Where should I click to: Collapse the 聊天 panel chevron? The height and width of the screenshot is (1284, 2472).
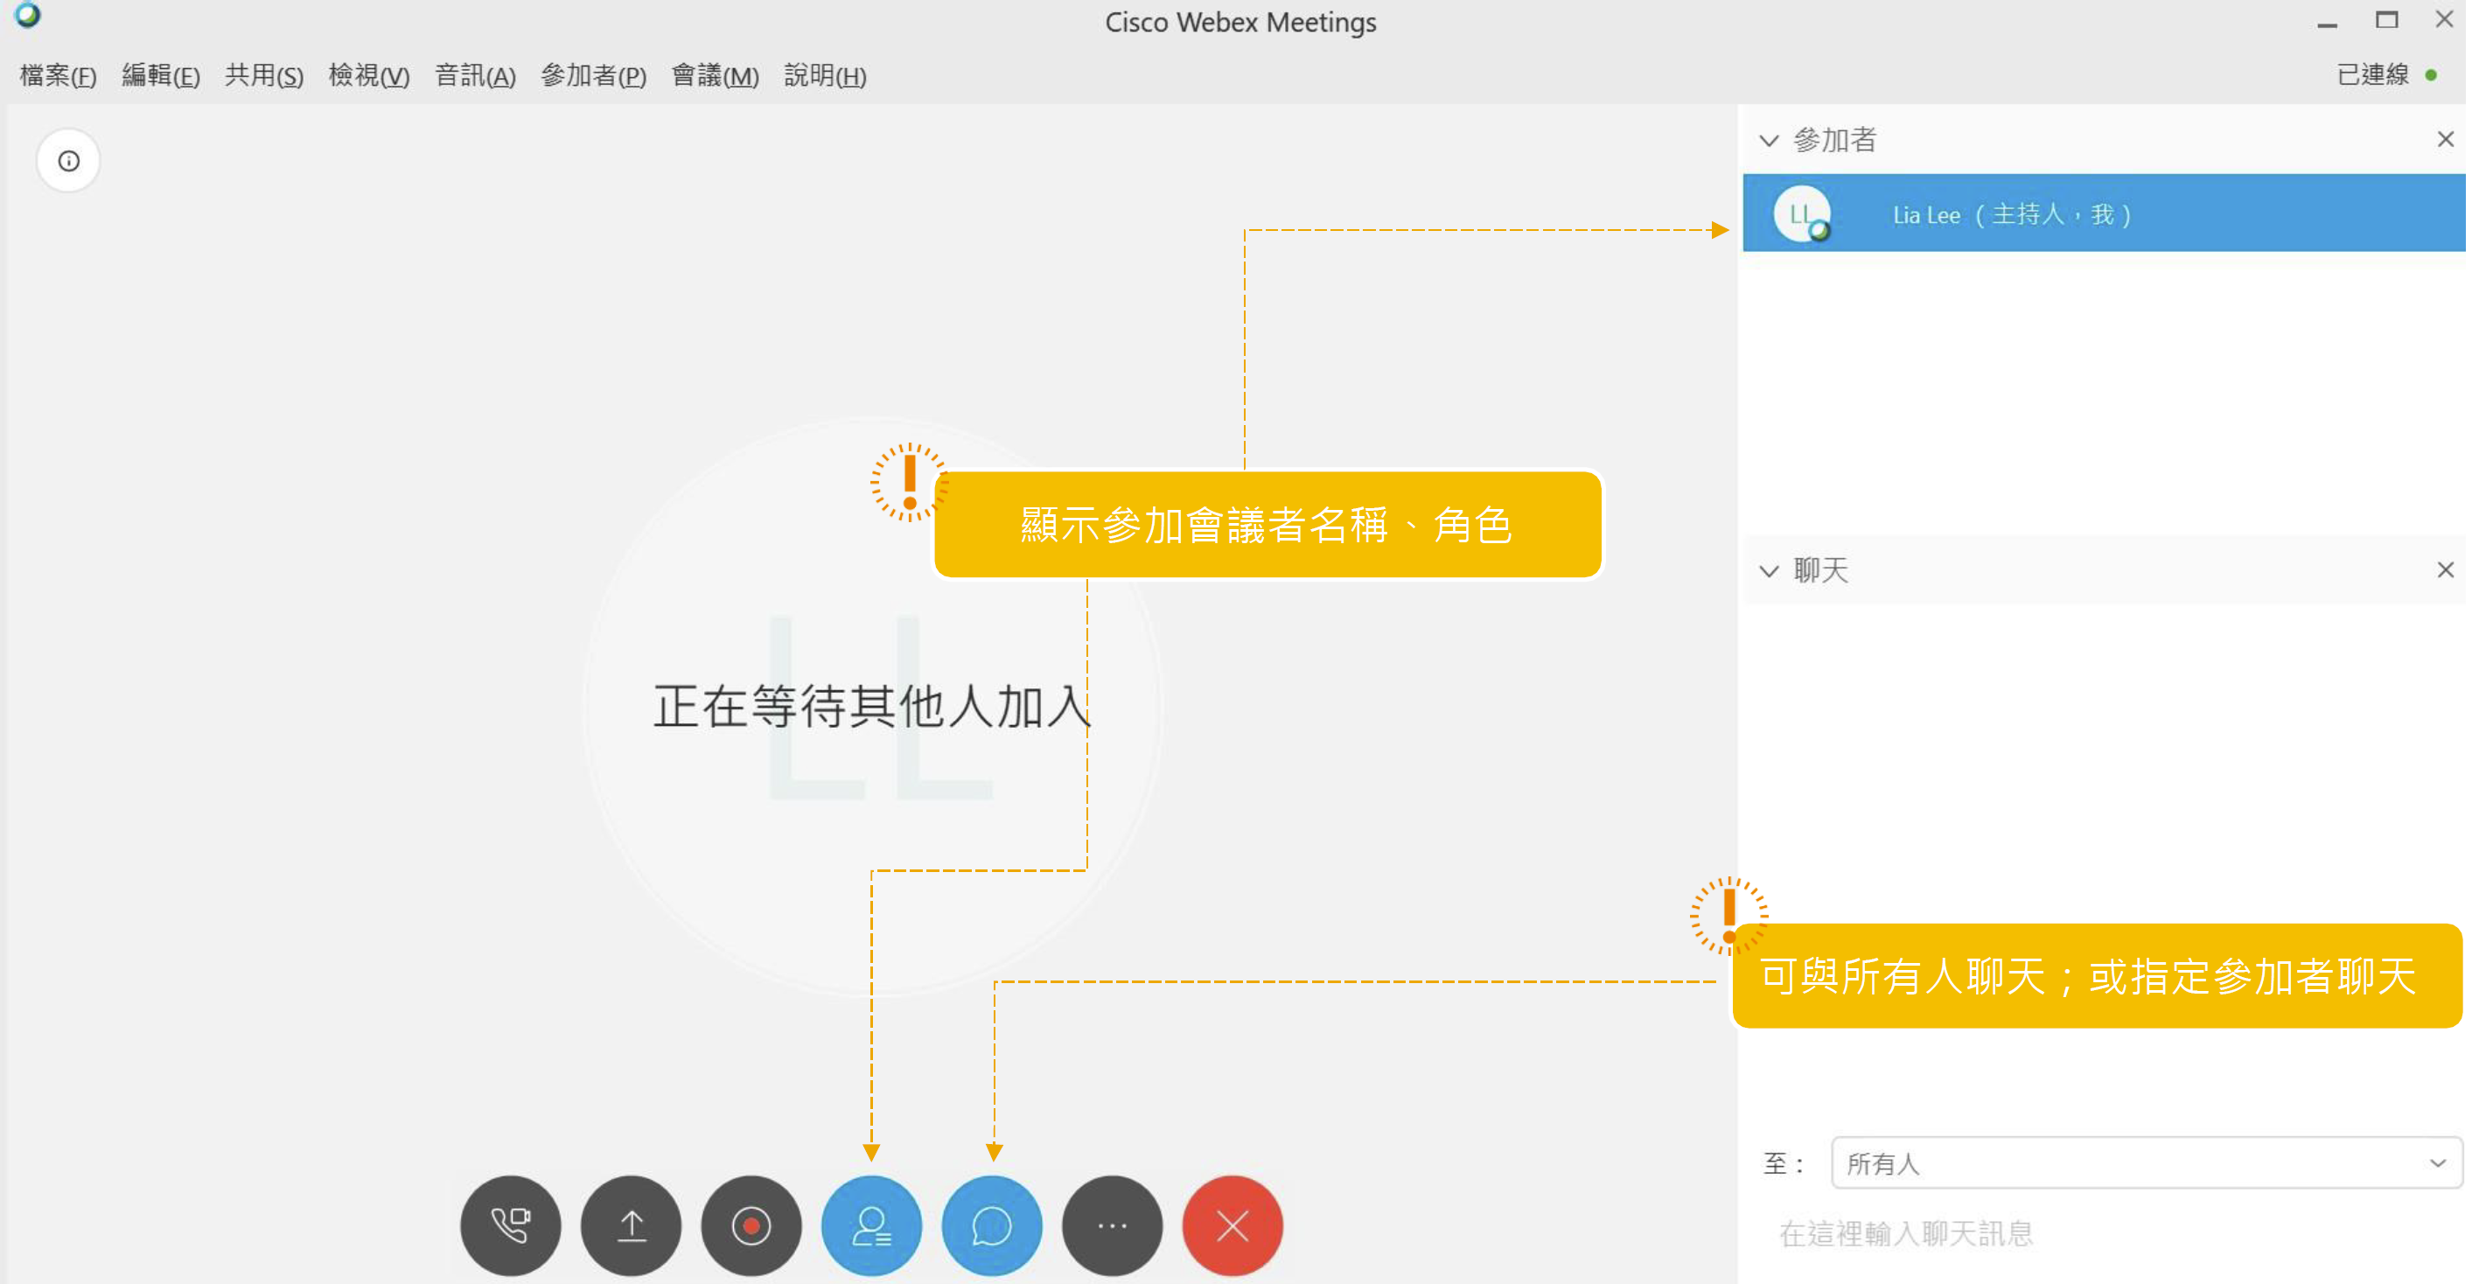(x=1769, y=570)
